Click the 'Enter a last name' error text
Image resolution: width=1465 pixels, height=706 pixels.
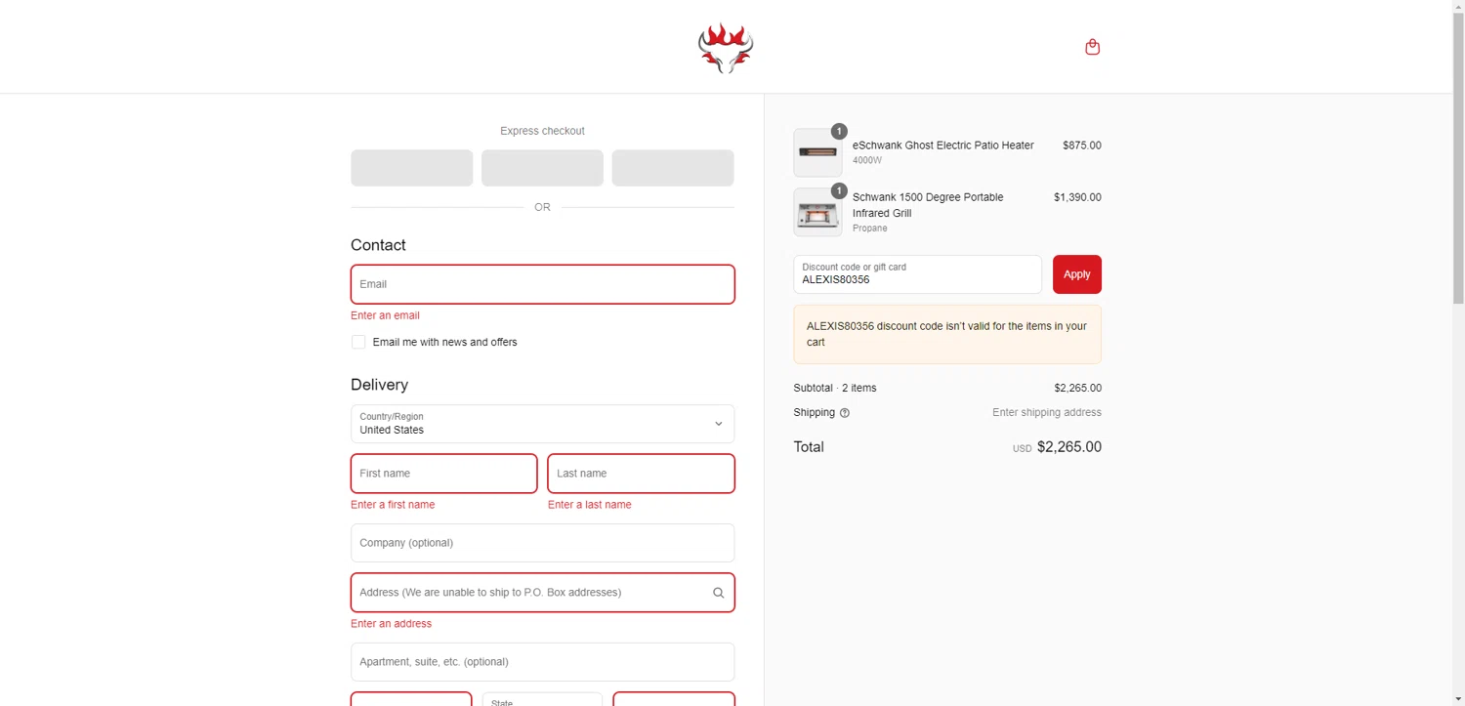point(589,505)
